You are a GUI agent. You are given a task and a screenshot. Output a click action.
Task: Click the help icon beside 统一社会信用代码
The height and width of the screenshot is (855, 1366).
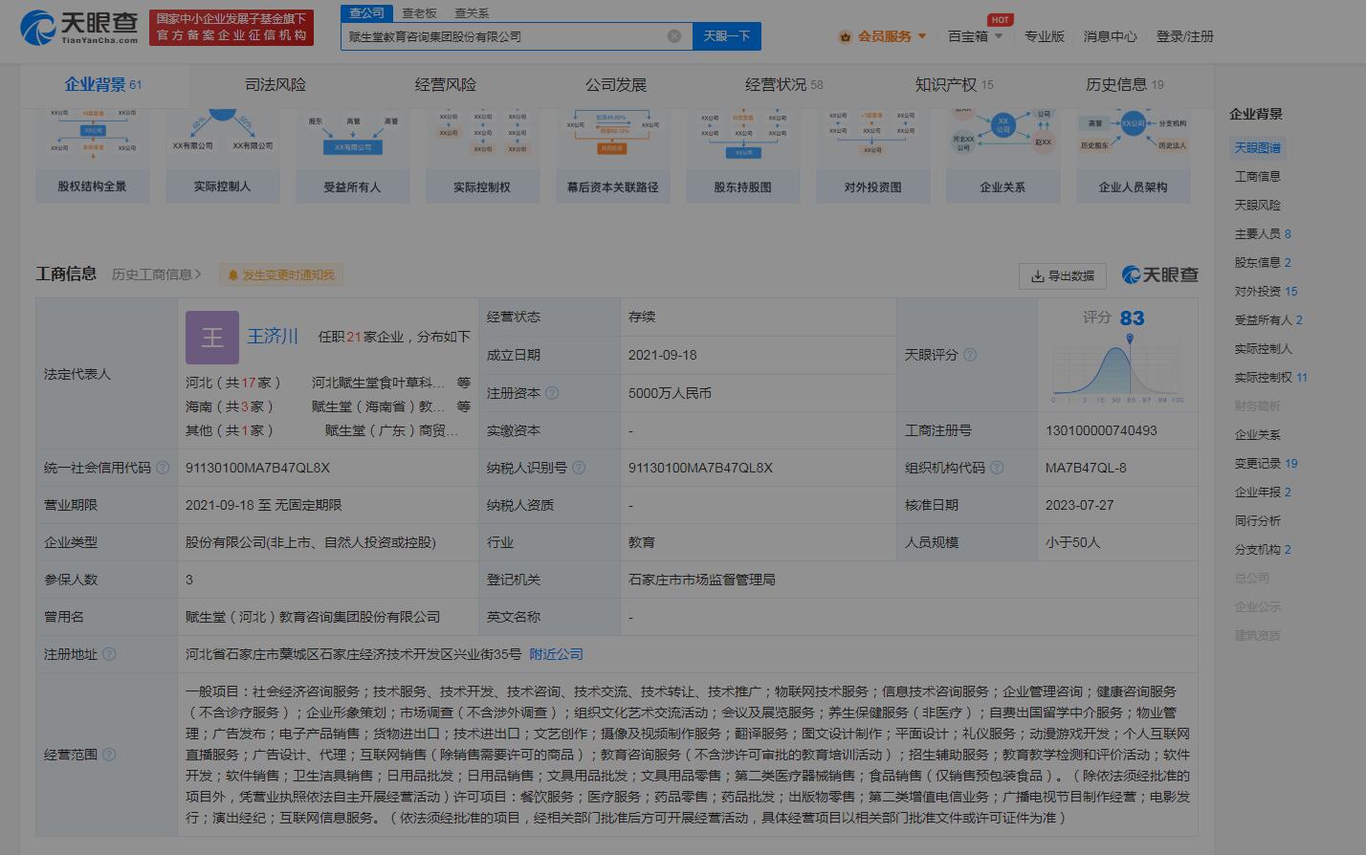pyautogui.click(x=163, y=468)
